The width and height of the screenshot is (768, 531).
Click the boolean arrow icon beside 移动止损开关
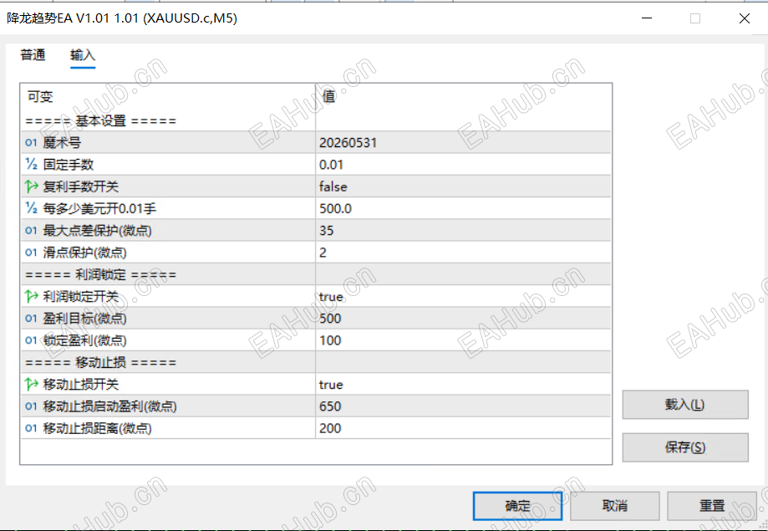(32, 385)
